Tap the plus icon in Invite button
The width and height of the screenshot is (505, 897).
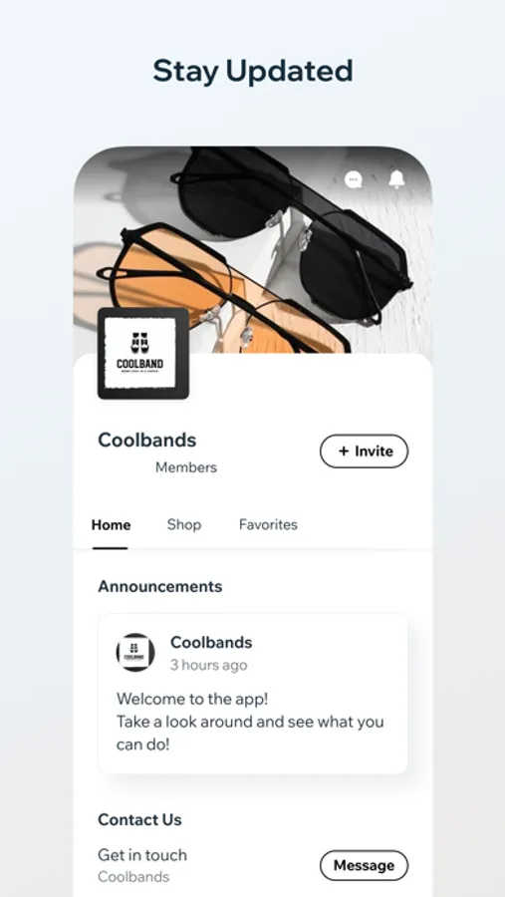click(344, 451)
